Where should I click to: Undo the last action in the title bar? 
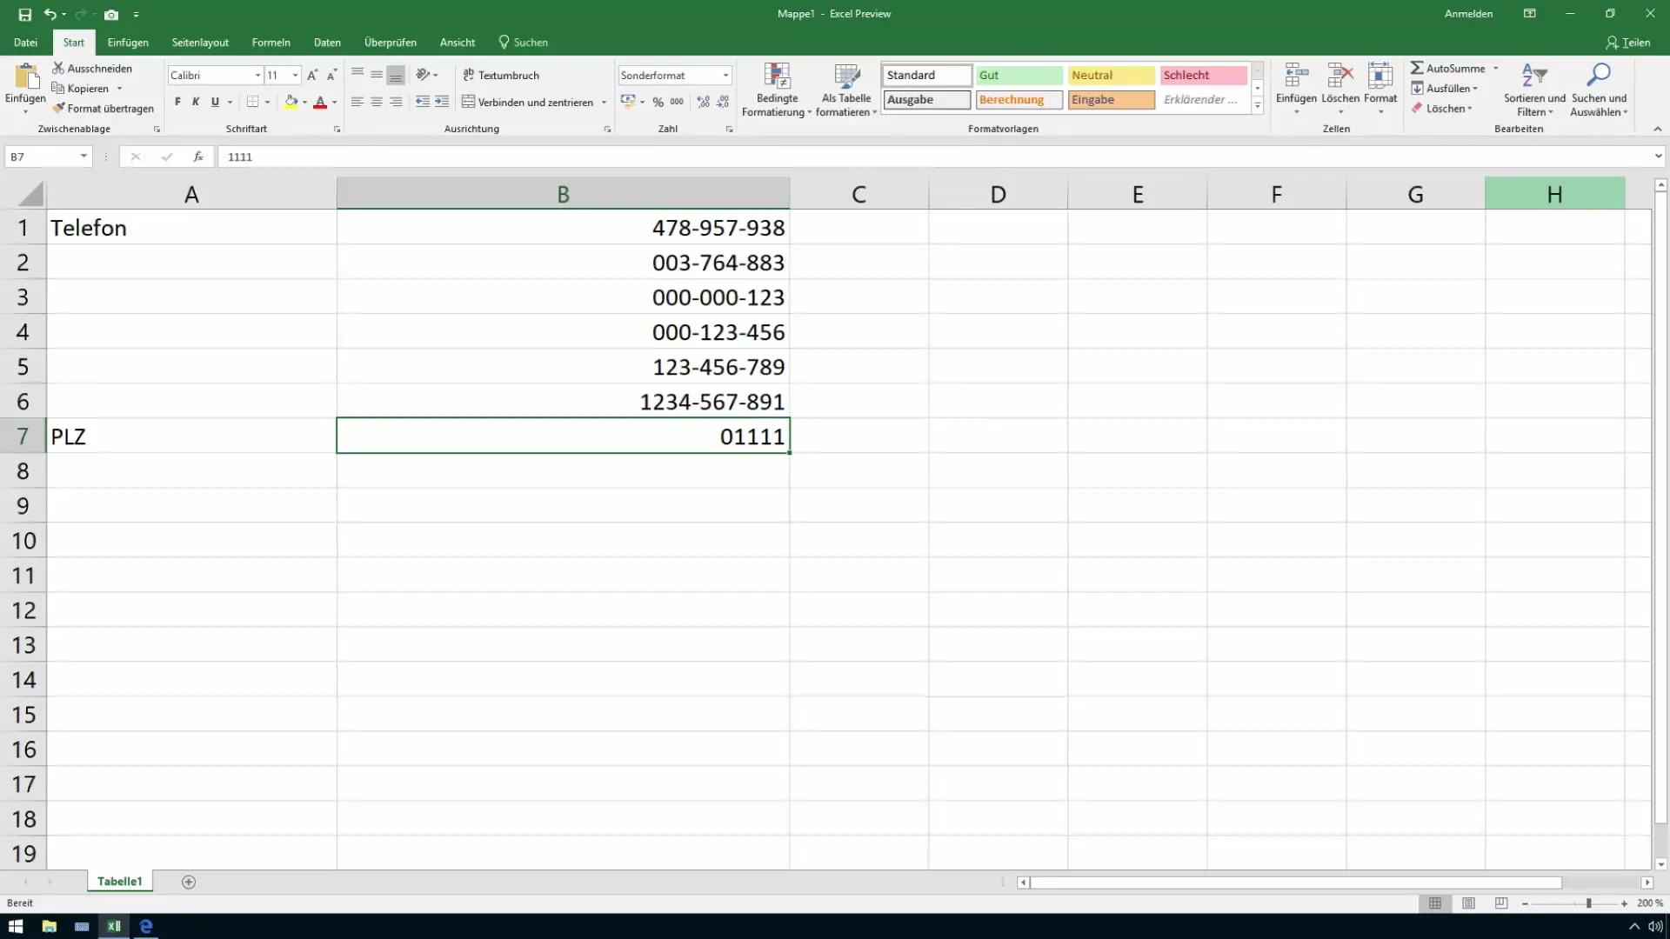tap(50, 15)
